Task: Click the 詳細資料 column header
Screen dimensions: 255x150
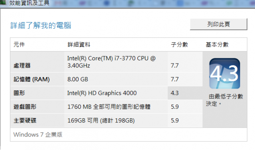Action: [x=79, y=44]
